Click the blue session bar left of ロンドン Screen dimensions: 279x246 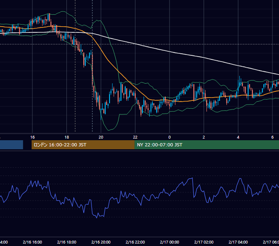tap(11, 145)
